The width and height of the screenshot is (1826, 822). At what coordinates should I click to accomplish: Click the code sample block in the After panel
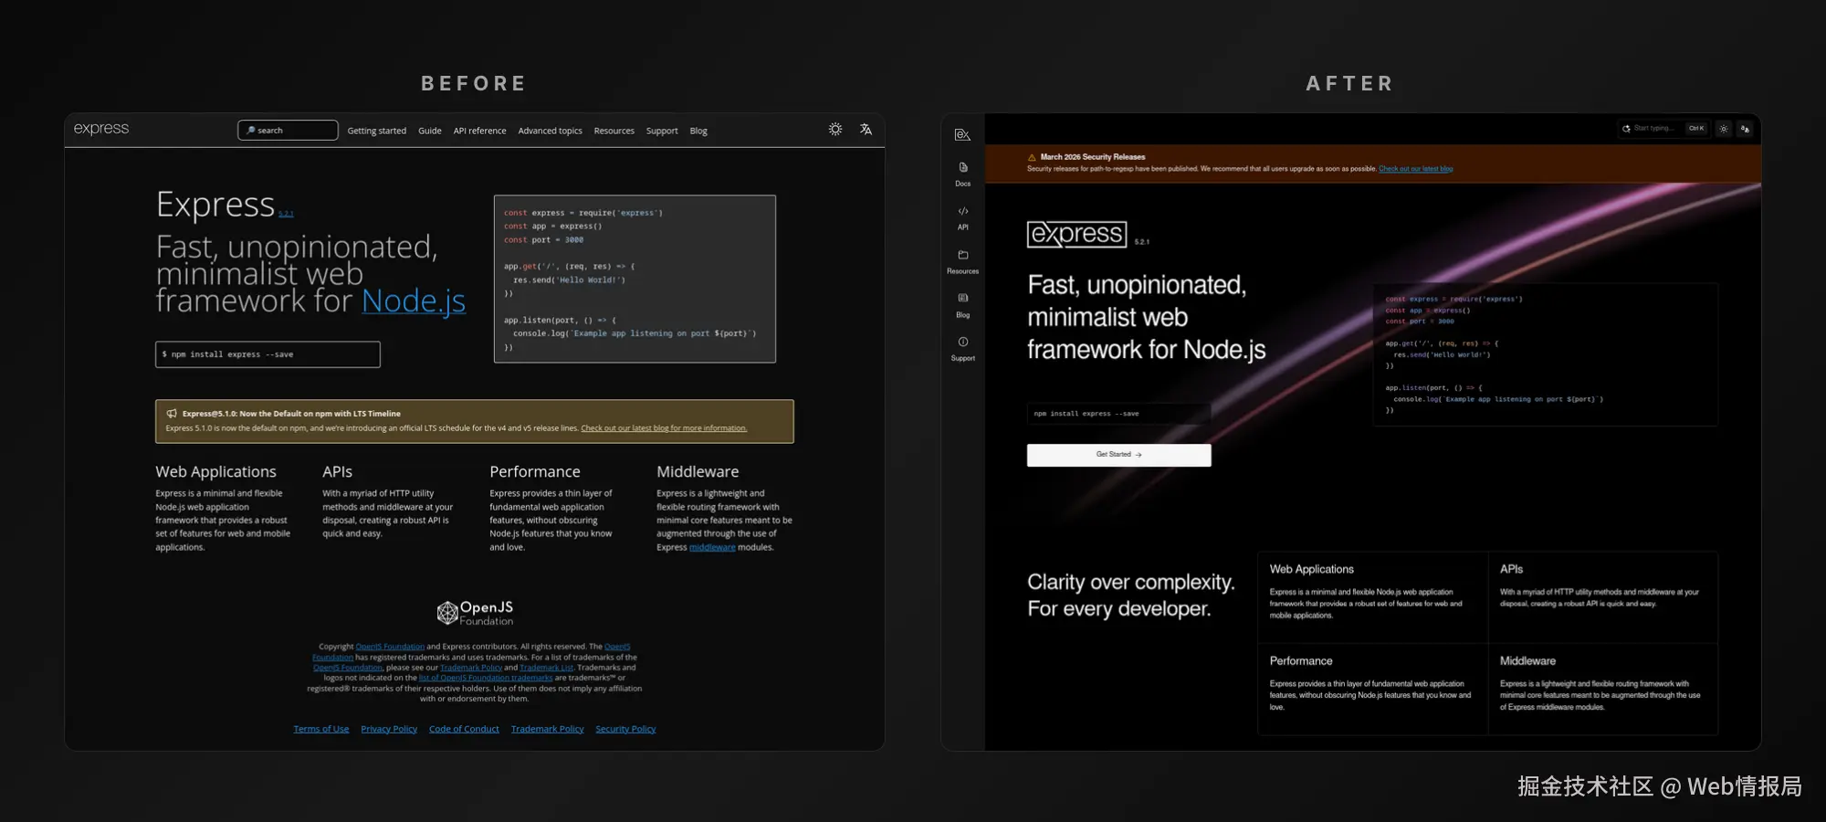click(1546, 354)
